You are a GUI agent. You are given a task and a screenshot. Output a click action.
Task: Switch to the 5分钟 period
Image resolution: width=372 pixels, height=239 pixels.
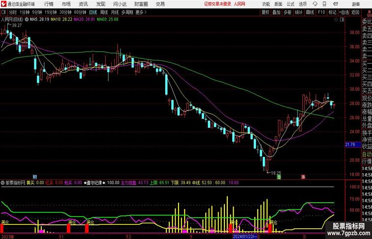coord(37,12)
